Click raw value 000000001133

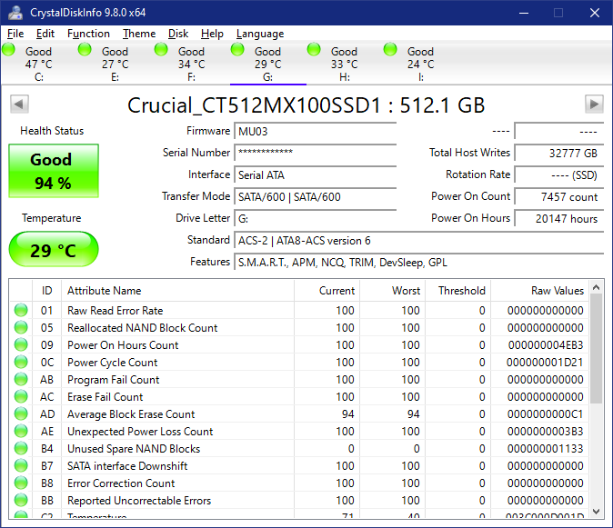[x=546, y=449]
